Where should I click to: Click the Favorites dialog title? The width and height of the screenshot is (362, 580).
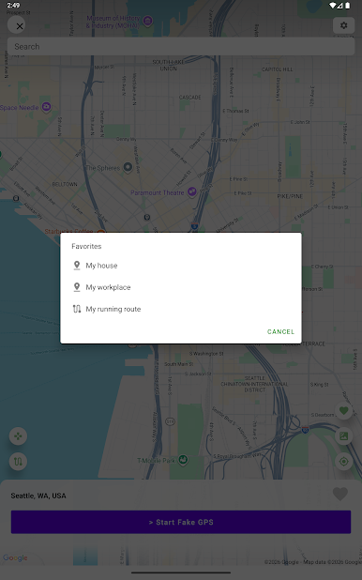86,246
